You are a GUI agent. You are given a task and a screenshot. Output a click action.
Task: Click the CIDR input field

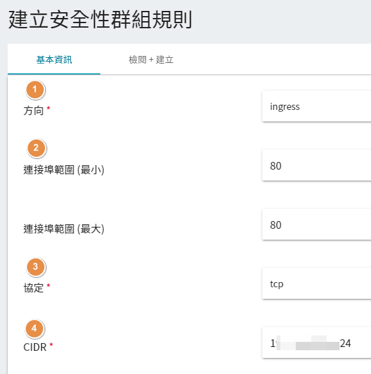coord(316,343)
